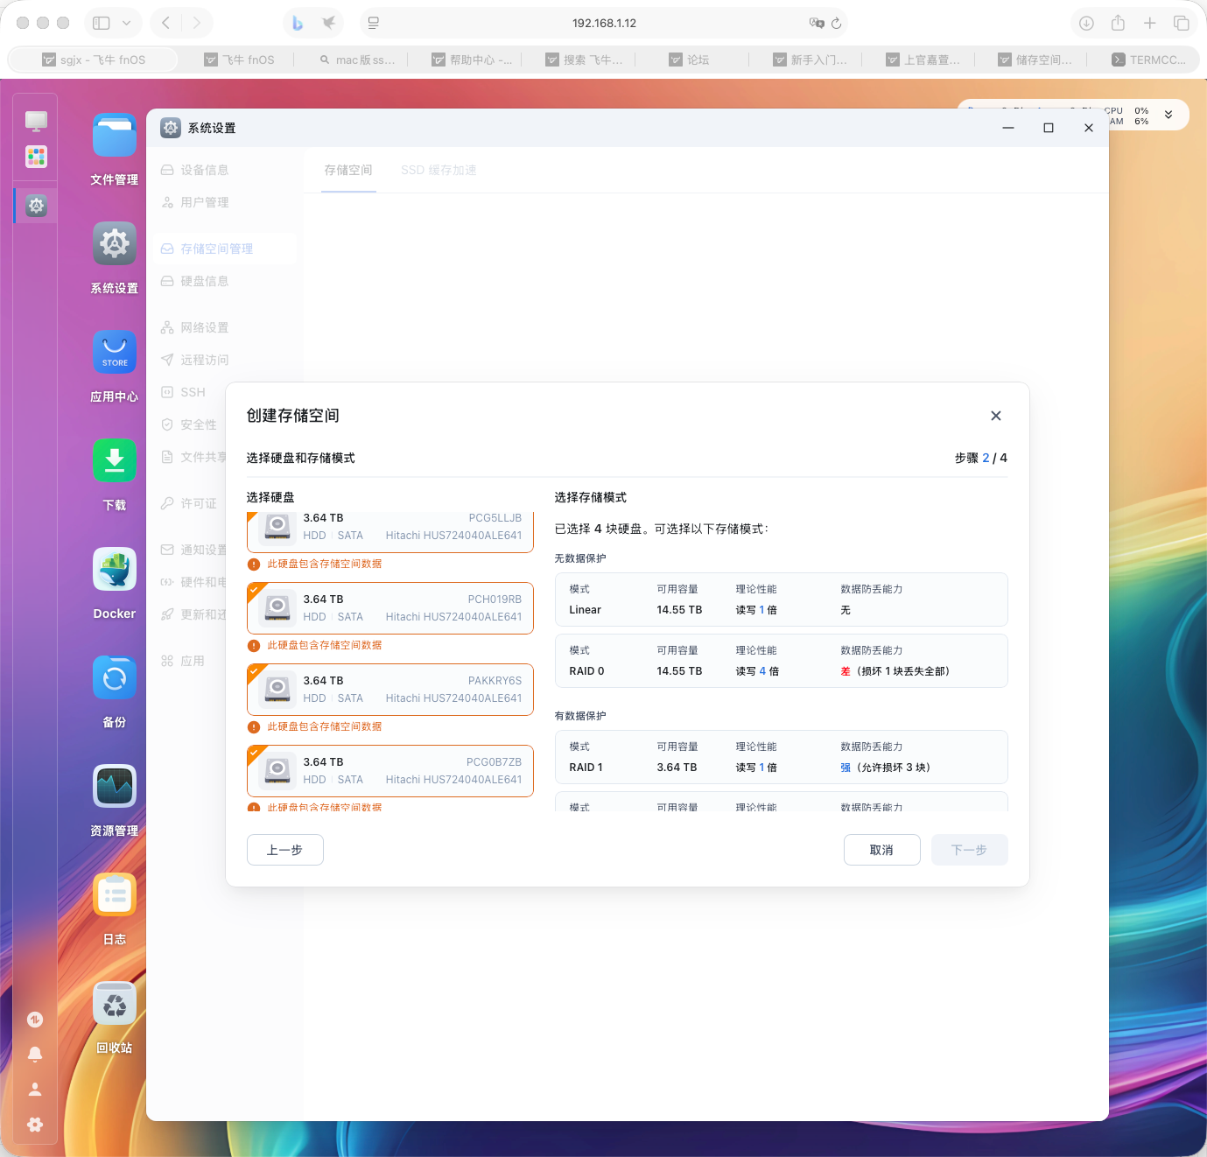Open the Docker desktop icon
Screen dimensions: 1207x1157
click(x=115, y=570)
